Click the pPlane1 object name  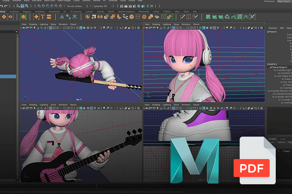272,32
